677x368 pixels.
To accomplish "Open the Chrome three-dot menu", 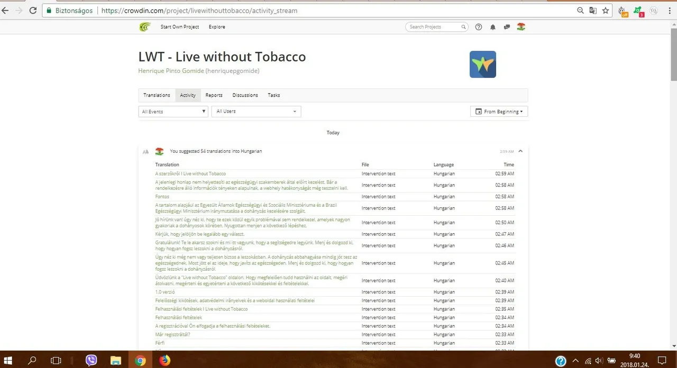I will [x=669, y=10].
